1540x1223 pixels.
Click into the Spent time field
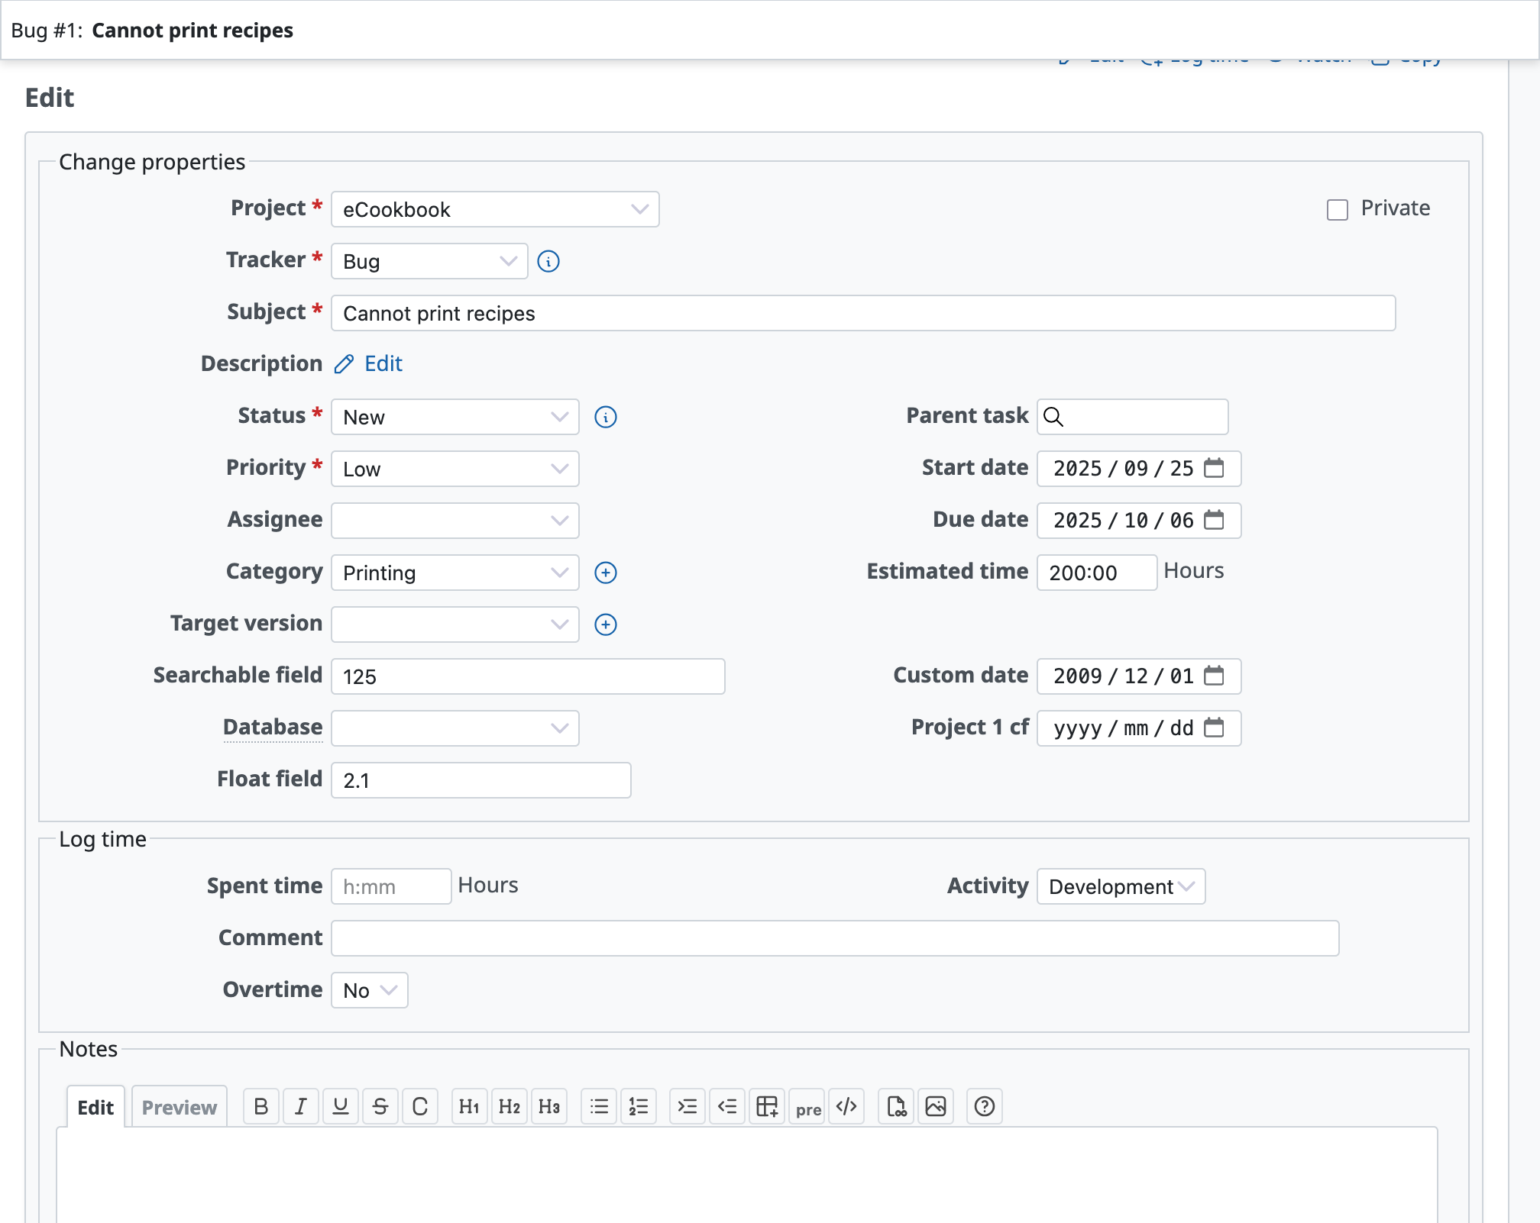tap(390, 886)
